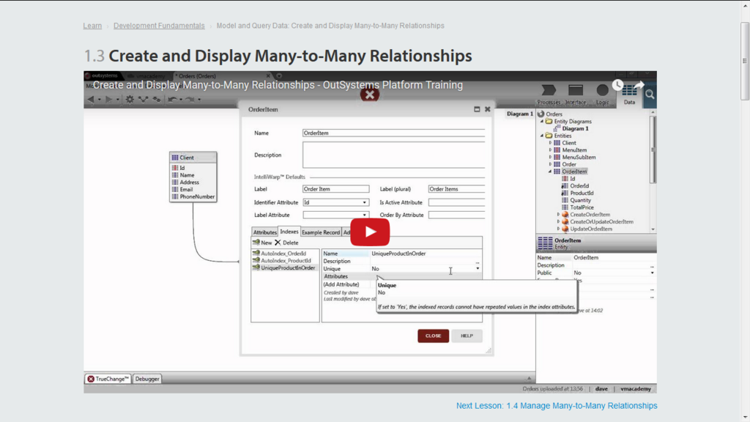
Task: Expand the CreateOrderItem action
Action: click(x=558, y=215)
